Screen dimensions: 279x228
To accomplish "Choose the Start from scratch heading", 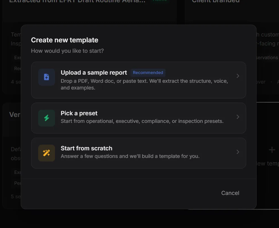I will [x=86, y=148].
